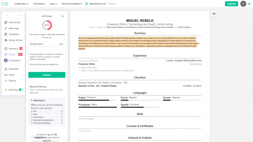Viewport: 253px width, 142px height.
Task: Open resume History
Action: [x=10, y=81]
